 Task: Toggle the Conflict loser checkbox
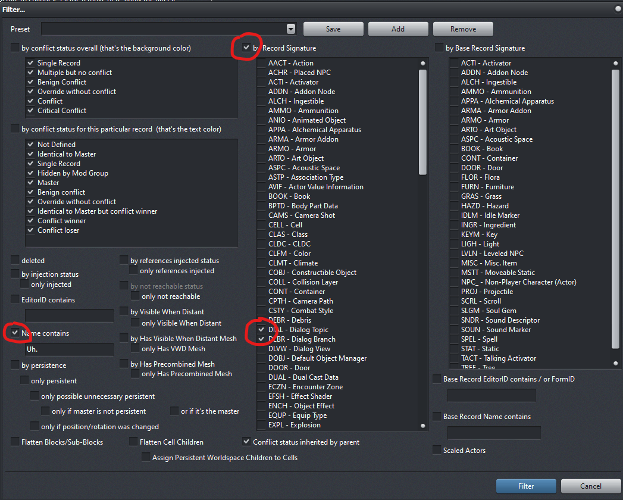30,230
